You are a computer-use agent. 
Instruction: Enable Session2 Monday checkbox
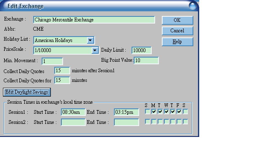(x=154, y=122)
